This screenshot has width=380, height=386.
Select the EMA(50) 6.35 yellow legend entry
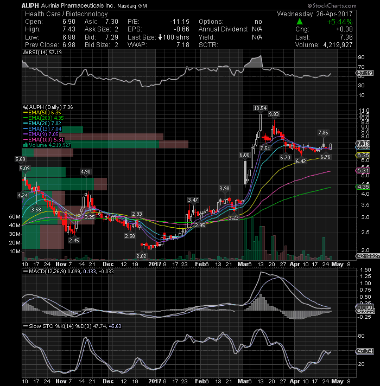pos(42,113)
